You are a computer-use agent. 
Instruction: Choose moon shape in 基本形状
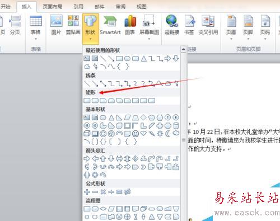point(168,134)
